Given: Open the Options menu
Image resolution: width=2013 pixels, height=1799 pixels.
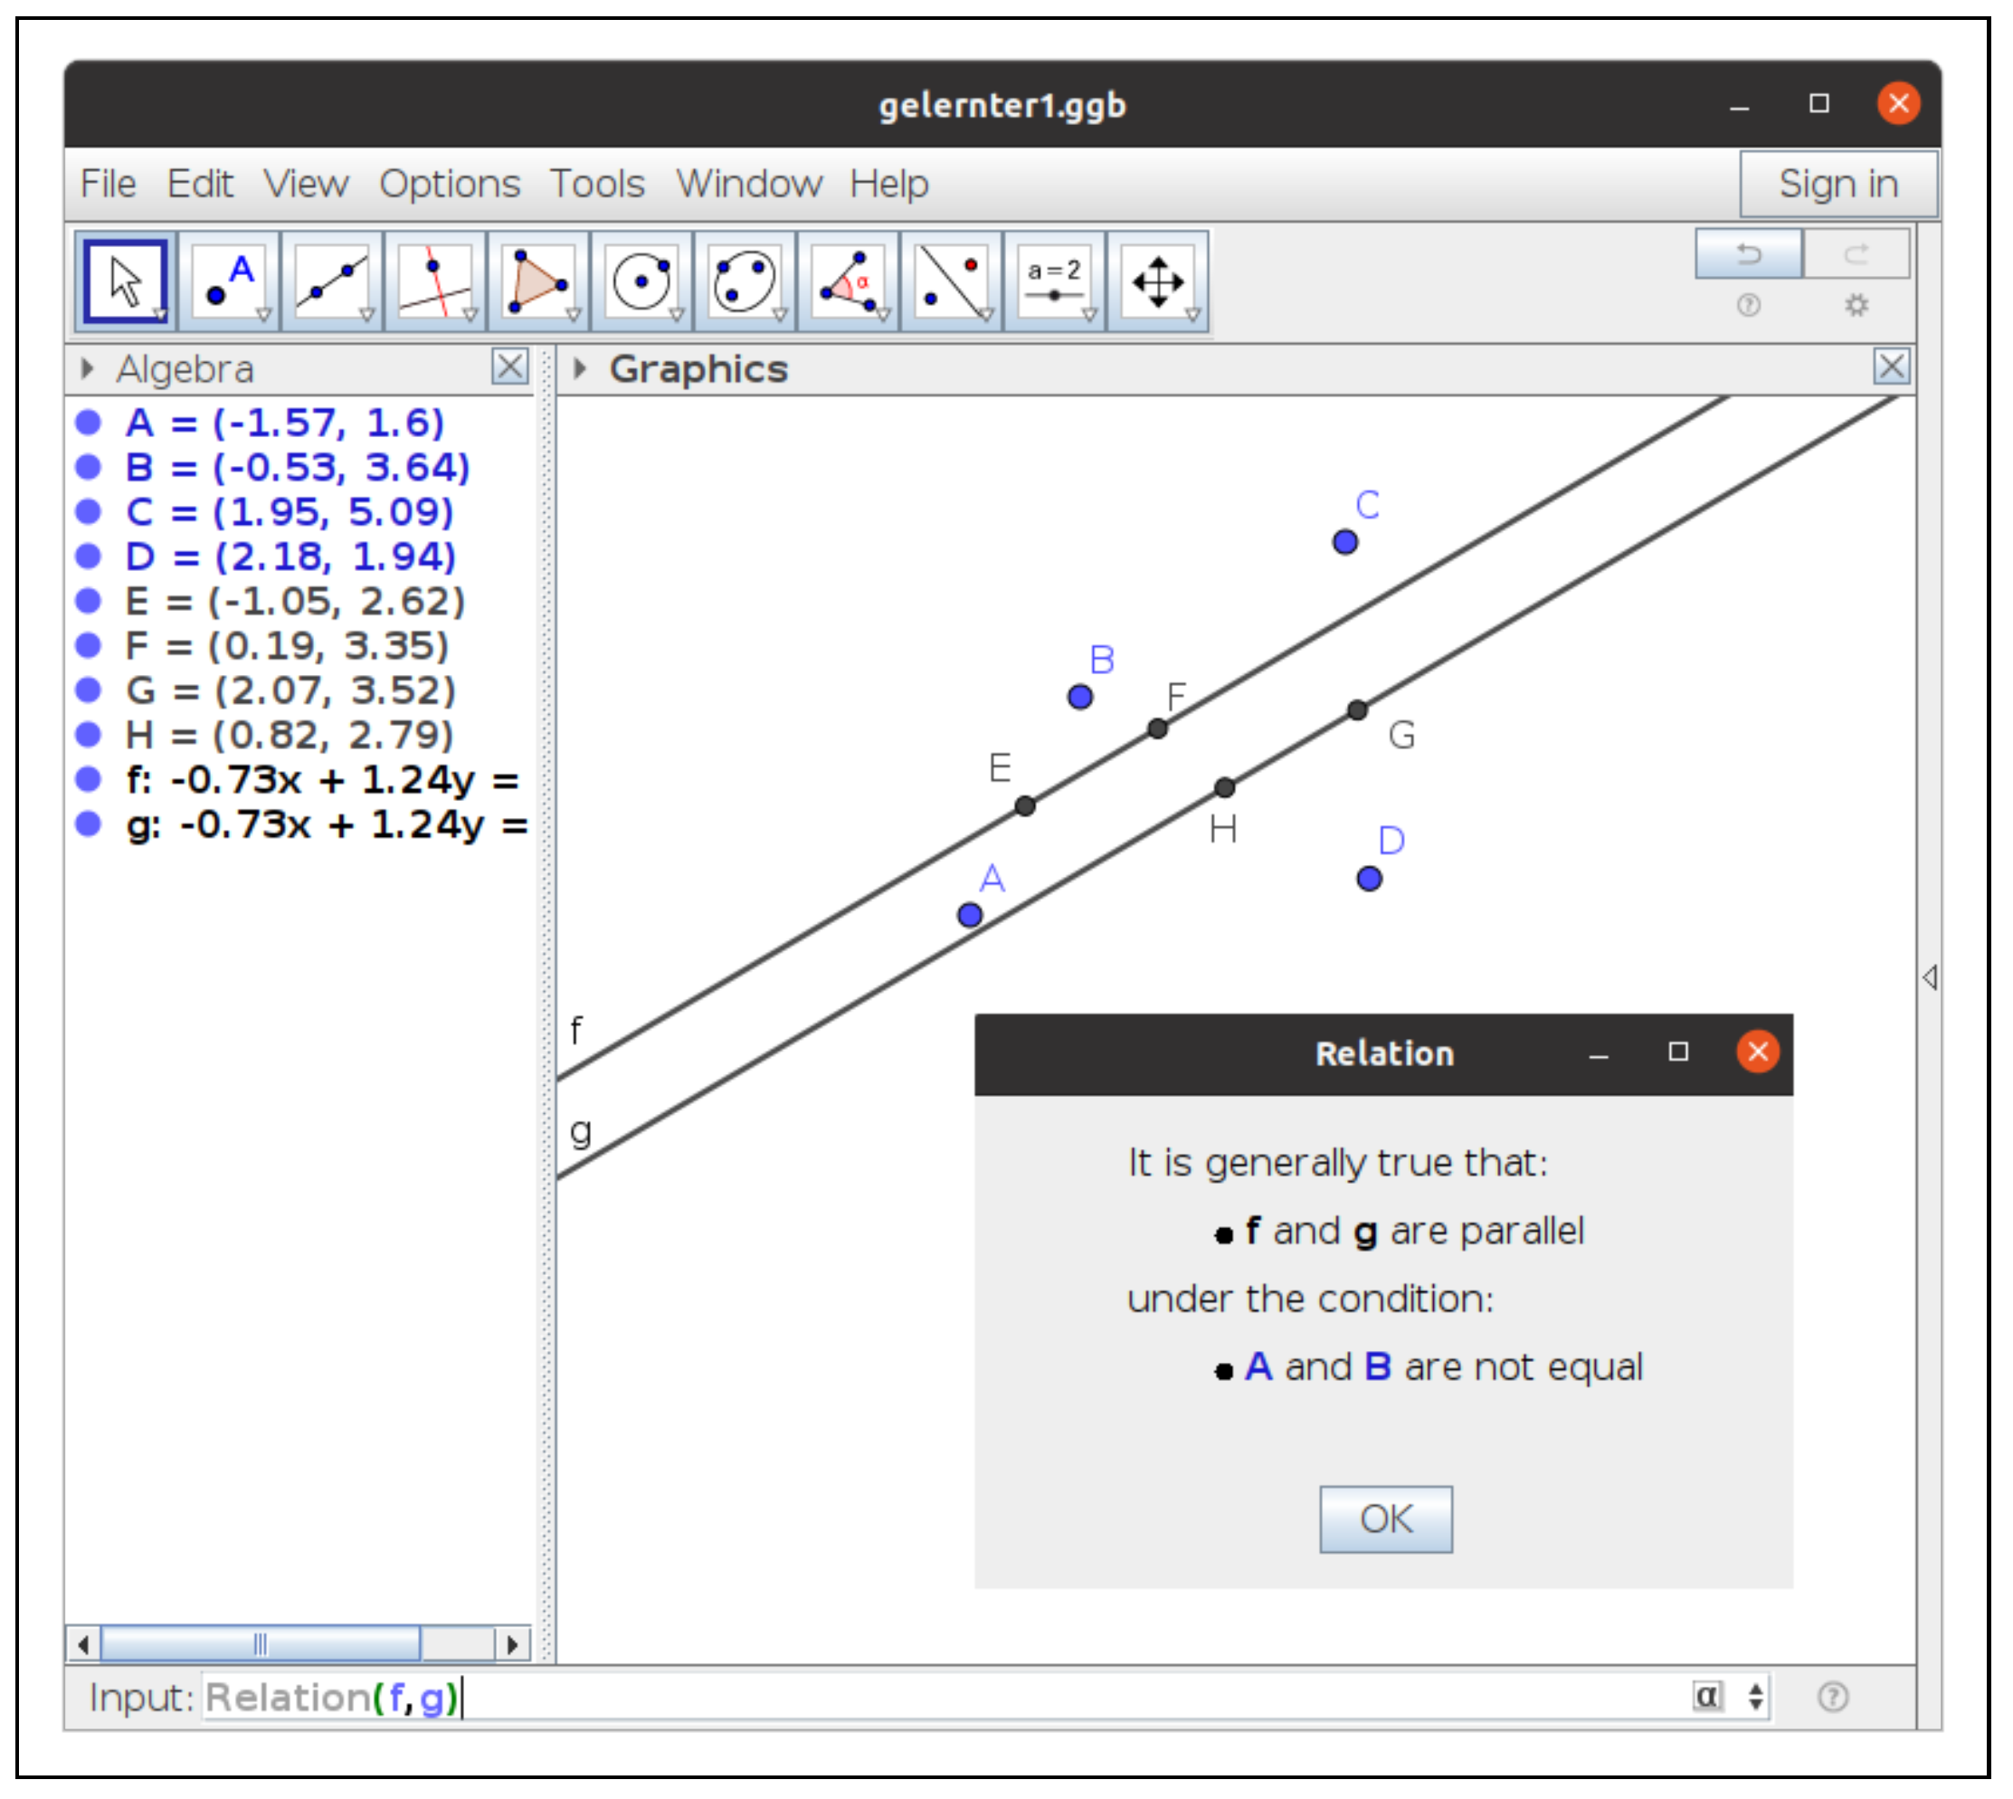Looking at the screenshot, I should pyautogui.click(x=450, y=184).
